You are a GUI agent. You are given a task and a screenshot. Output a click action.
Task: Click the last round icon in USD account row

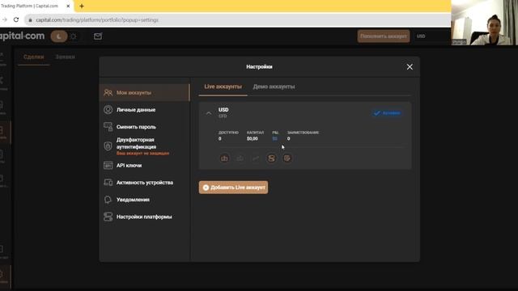point(287,158)
